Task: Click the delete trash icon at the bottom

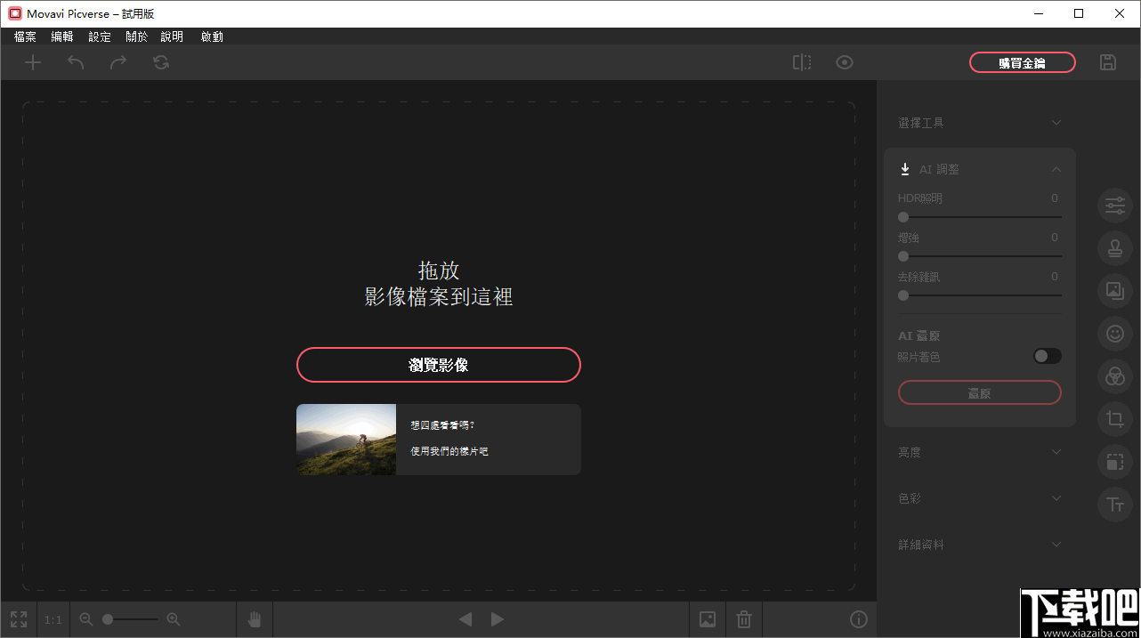Action: coord(744,618)
